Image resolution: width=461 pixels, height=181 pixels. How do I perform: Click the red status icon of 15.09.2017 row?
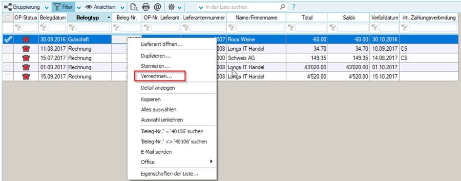[26, 77]
